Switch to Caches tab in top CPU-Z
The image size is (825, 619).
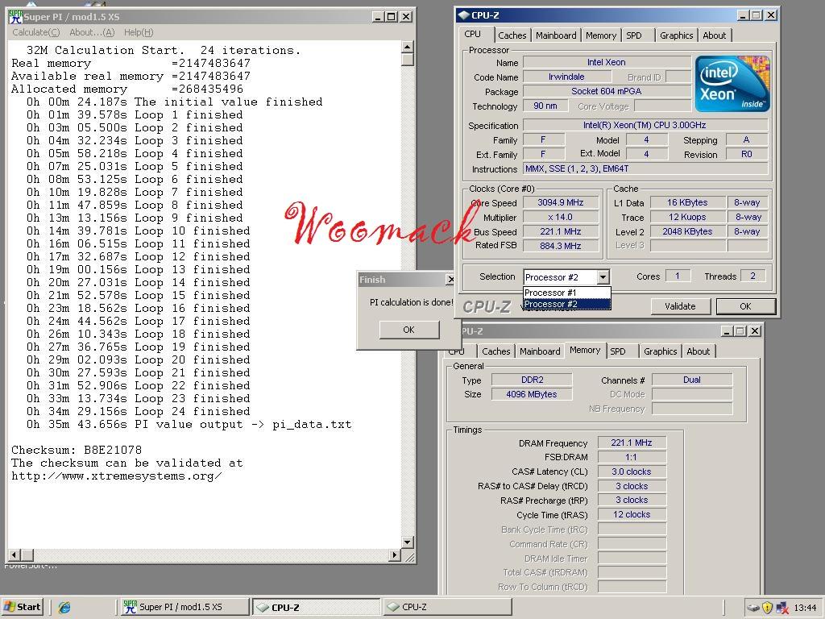click(512, 35)
